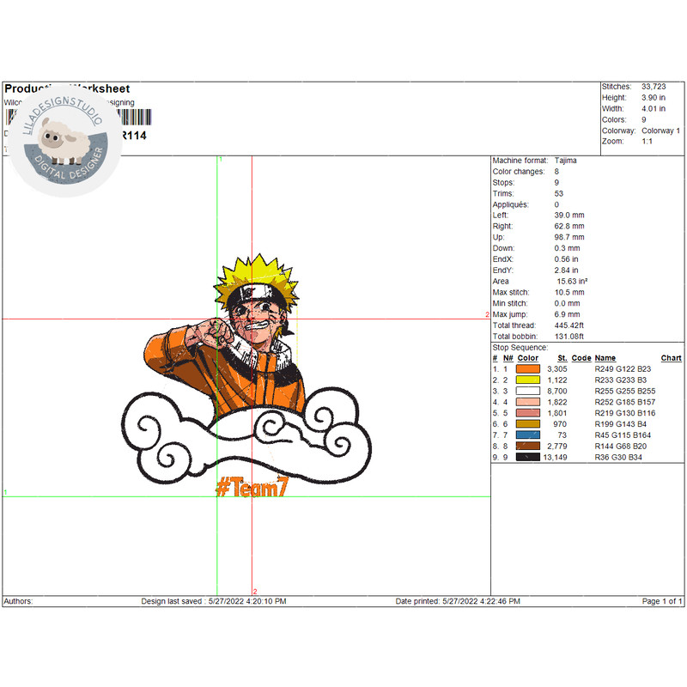Pick the light peach swatch in row 4
The image size is (687, 687).
click(x=528, y=402)
